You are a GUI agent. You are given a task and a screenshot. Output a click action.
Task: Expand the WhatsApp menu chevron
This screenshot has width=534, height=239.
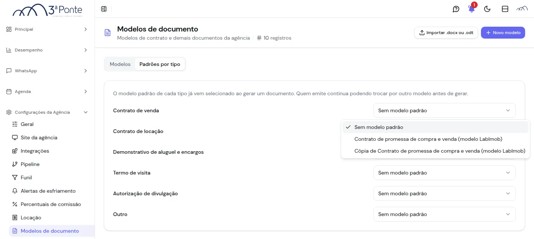point(86,71)
